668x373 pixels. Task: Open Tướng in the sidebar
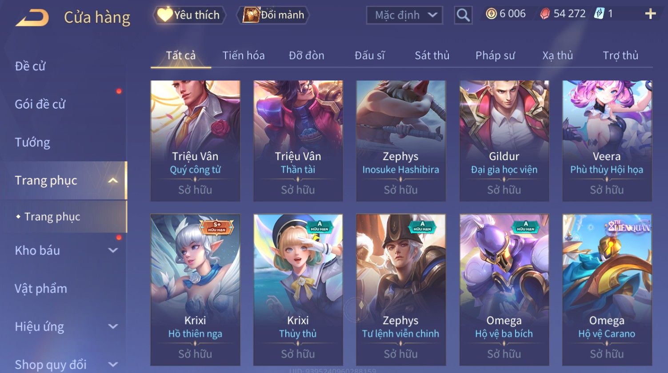(32, 142)
